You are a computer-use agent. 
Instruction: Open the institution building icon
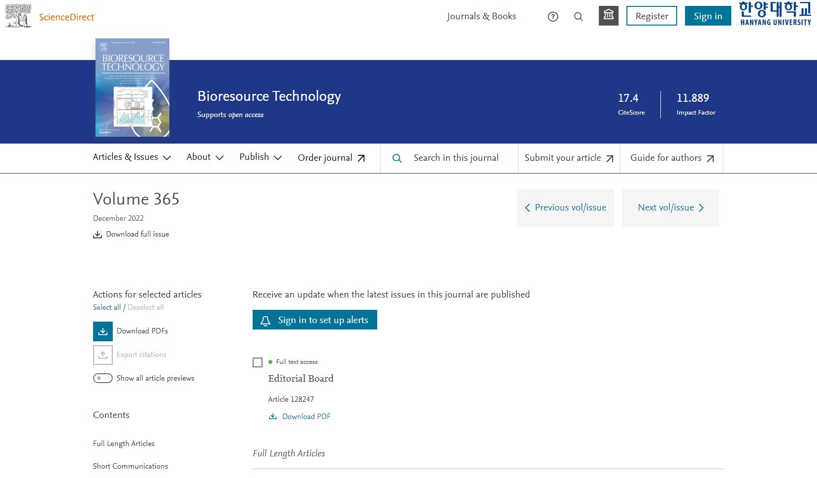[x=608, y=16]
